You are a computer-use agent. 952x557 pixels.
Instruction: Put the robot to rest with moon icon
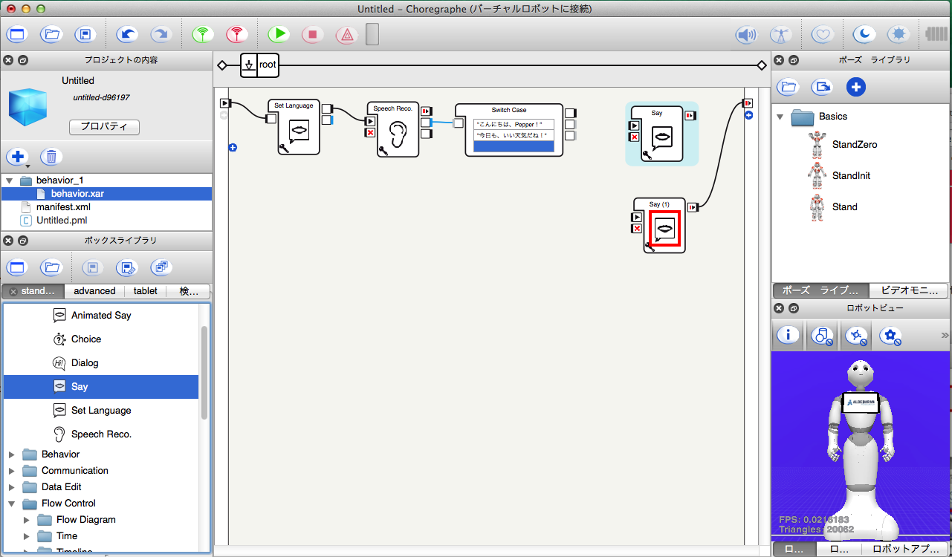point(864,34)
